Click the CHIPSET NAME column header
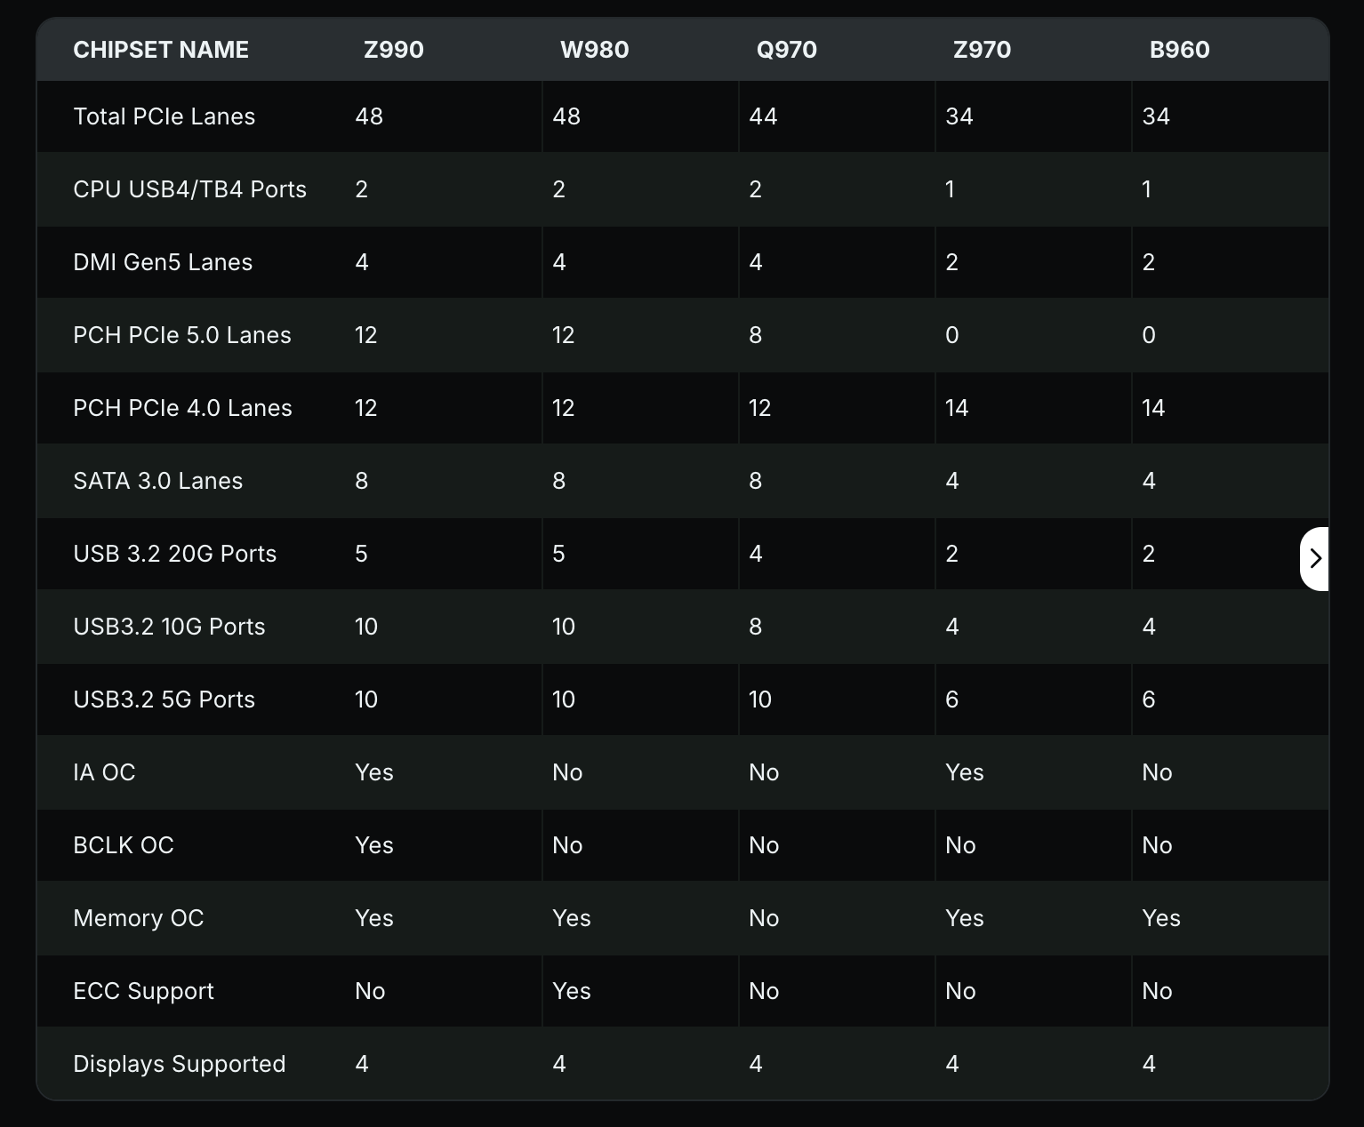 click(161, 50)
